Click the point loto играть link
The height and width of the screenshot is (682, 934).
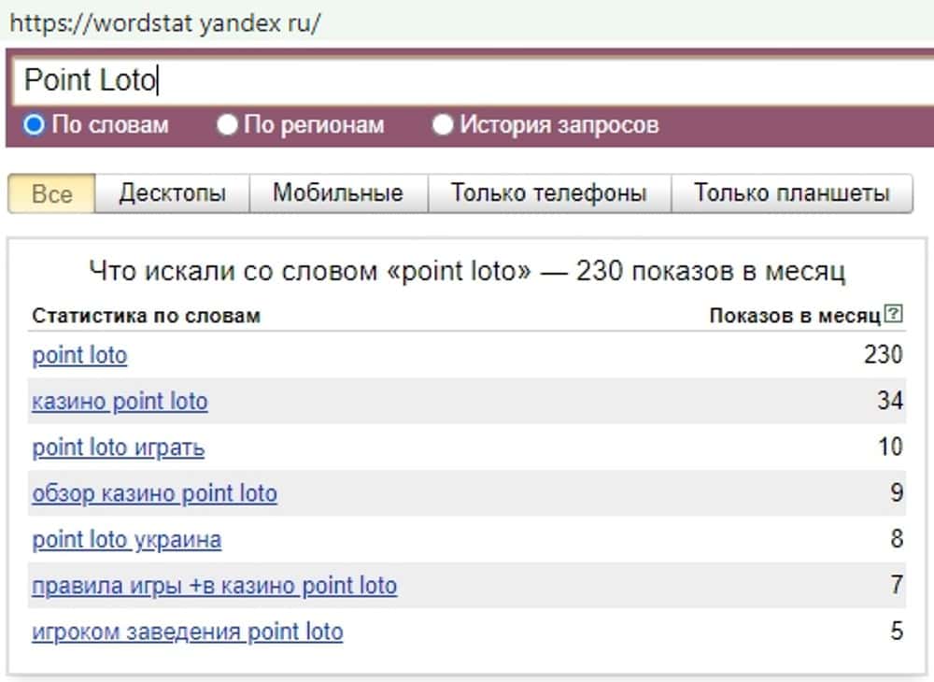coord(118,448)
